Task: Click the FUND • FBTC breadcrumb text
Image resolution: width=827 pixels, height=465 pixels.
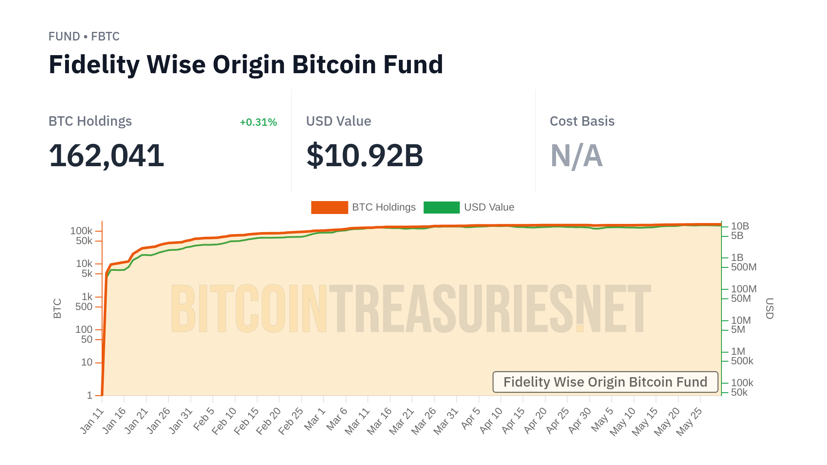Action: [84, 37]
